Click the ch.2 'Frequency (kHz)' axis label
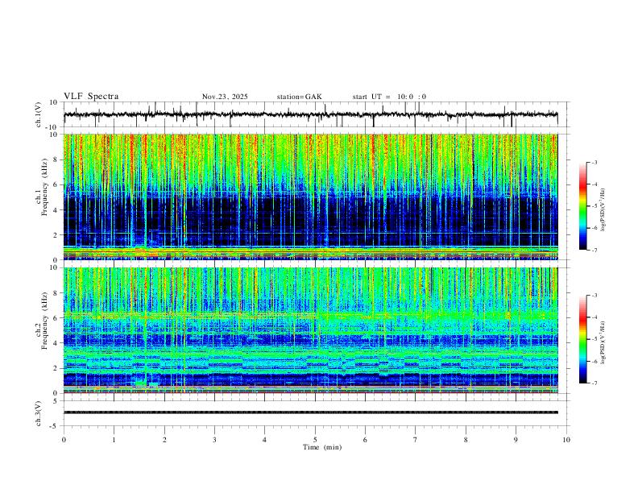This screenshot has height=493, width=638. 44,321
